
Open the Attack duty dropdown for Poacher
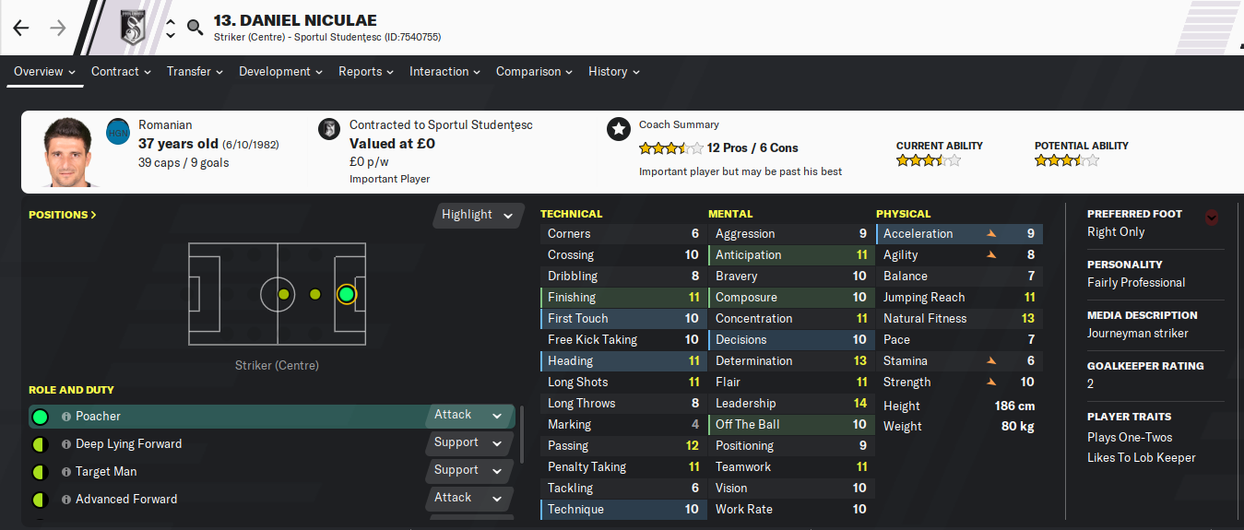469,416
